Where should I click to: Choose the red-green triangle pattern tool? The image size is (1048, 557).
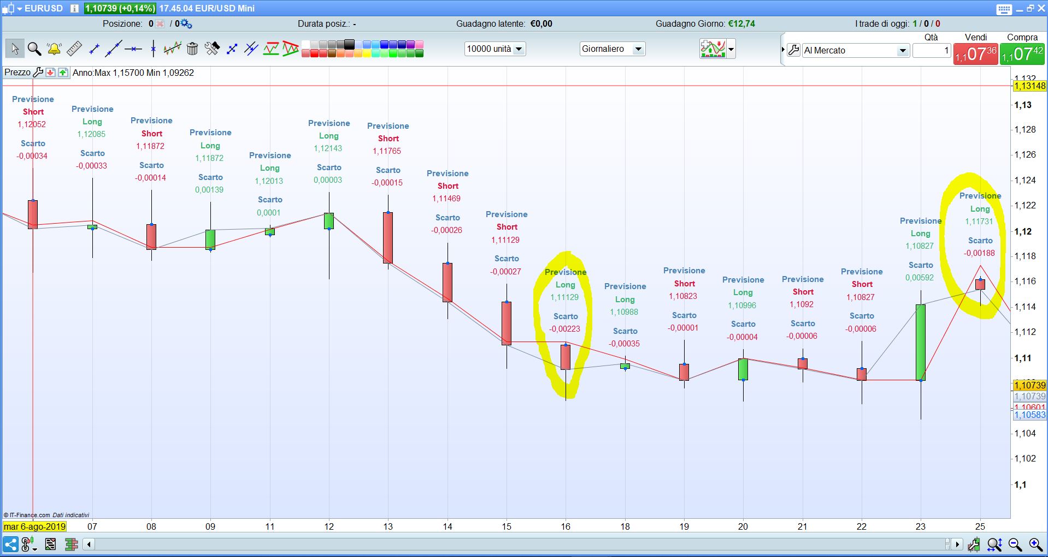coord(291,49)
